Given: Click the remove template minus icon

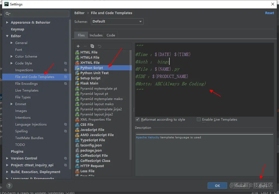Looking at the screenshot, I should (x=85, y=46).
